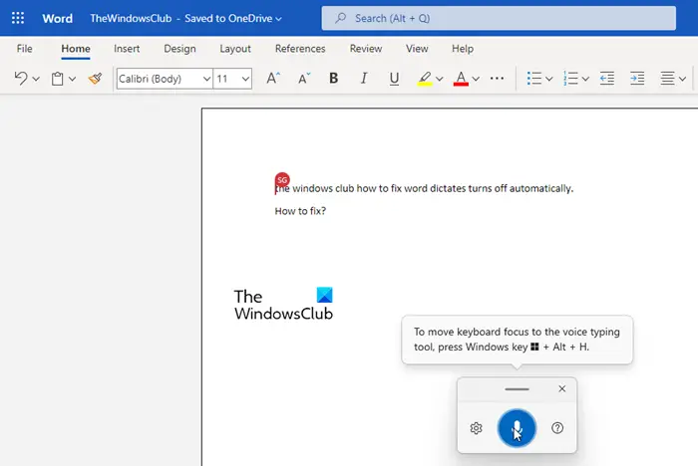Switch to the Review tab
698x466 pixels.
(366, 49)
